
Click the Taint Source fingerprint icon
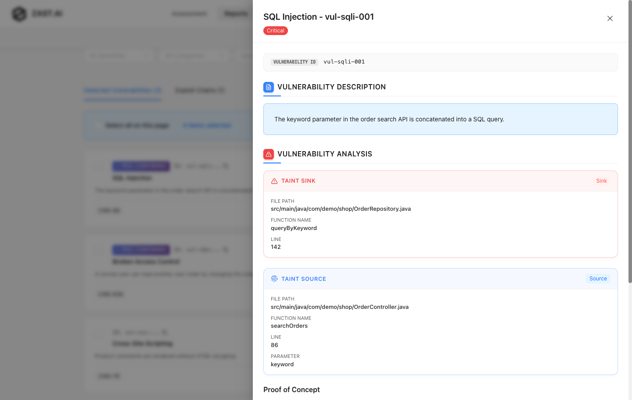tap(274, 279)
